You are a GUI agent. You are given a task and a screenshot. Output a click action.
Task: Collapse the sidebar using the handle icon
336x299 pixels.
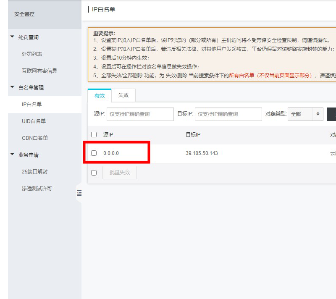(x=79, y=193)
